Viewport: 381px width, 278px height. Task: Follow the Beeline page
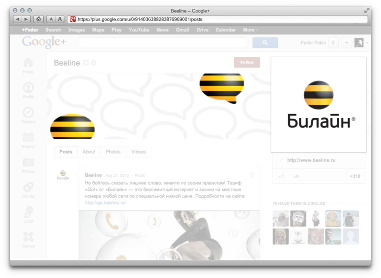(x=247, y=62)
